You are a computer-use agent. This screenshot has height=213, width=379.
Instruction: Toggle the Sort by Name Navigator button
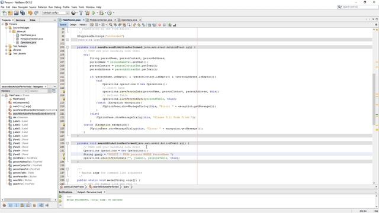41,205
